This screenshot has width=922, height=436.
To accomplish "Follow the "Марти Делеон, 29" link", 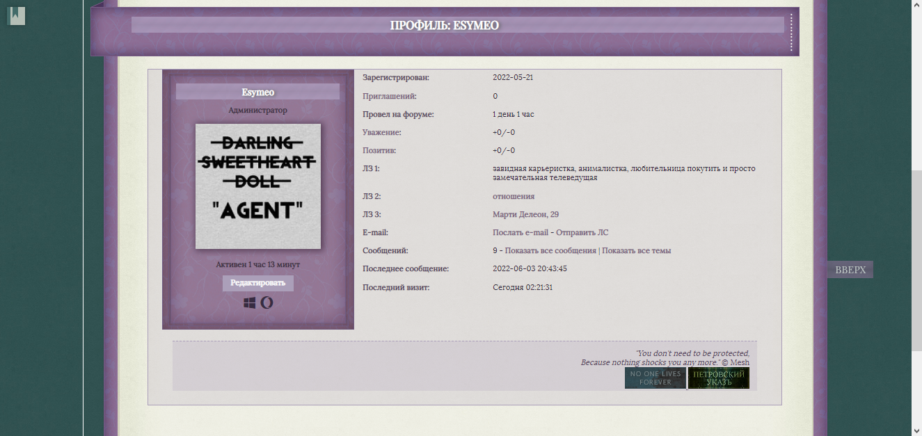I will pos(525,214).
